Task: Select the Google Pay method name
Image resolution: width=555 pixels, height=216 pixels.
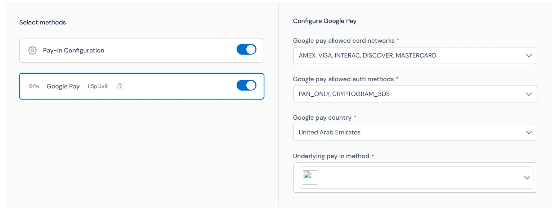Action: [x=63, y=86]
